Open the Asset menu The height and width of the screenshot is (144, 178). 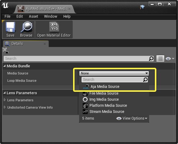click(33, 16)
